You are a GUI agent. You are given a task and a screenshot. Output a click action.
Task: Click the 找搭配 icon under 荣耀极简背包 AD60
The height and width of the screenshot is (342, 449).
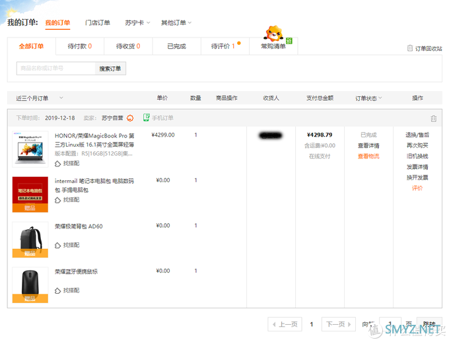pos(57,245)
